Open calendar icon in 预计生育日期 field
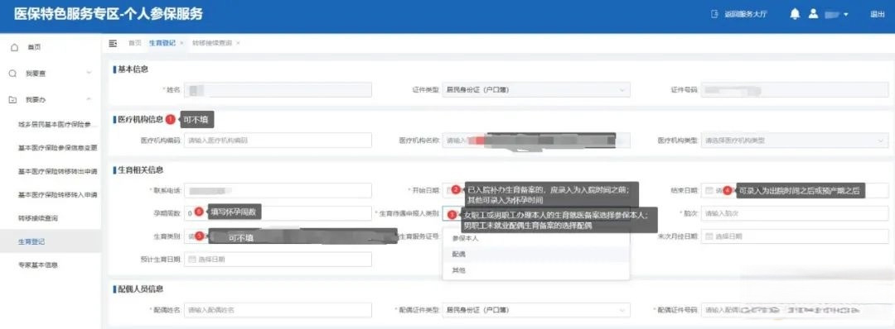Image resolution: width=895 pixels, height=329 pixels. click(x=191, y=260)
